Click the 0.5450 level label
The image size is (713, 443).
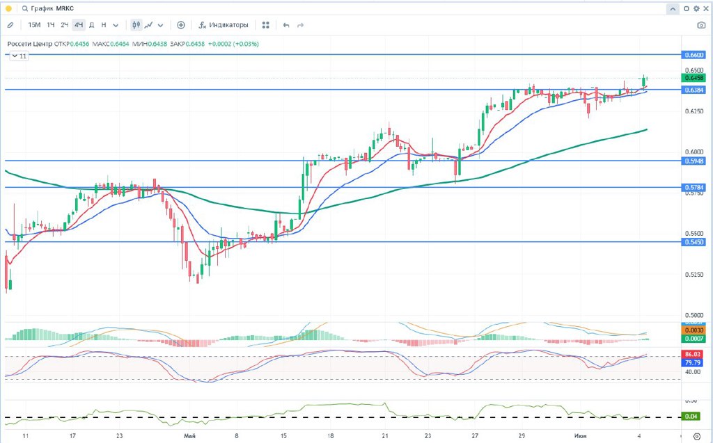click(x=694, y=242)
